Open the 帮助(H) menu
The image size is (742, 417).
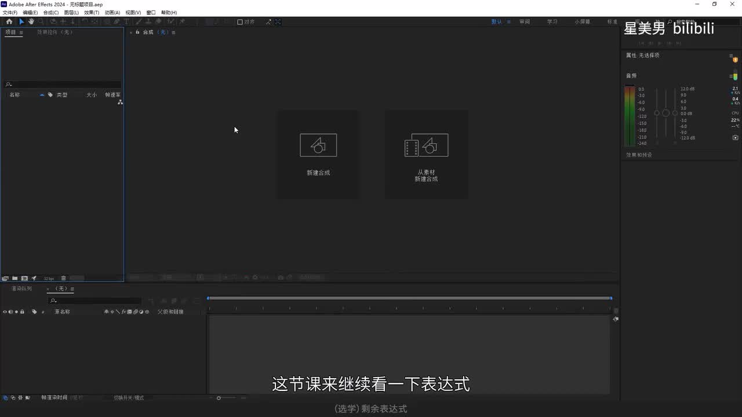coord(169,12)
